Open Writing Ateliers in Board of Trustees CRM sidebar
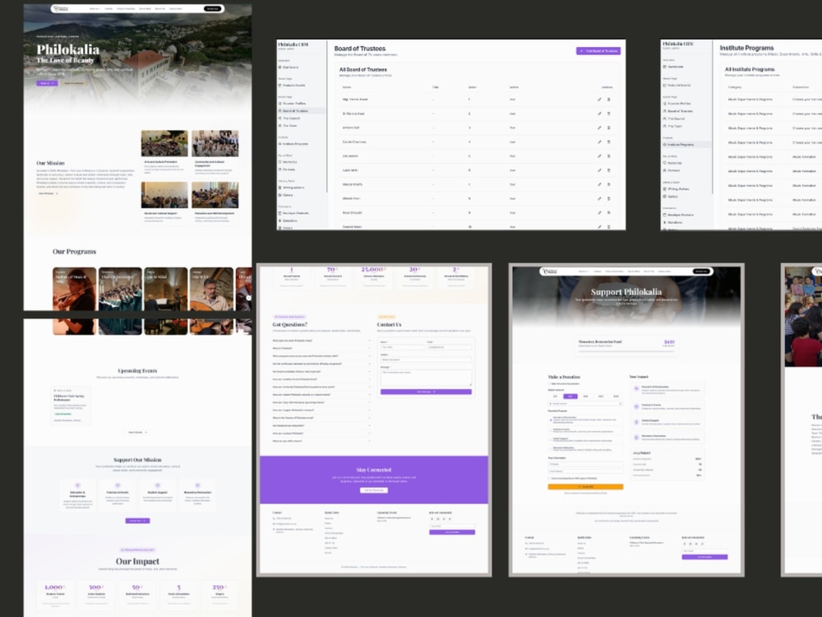The image size is (822, 617). click(293, 188)
